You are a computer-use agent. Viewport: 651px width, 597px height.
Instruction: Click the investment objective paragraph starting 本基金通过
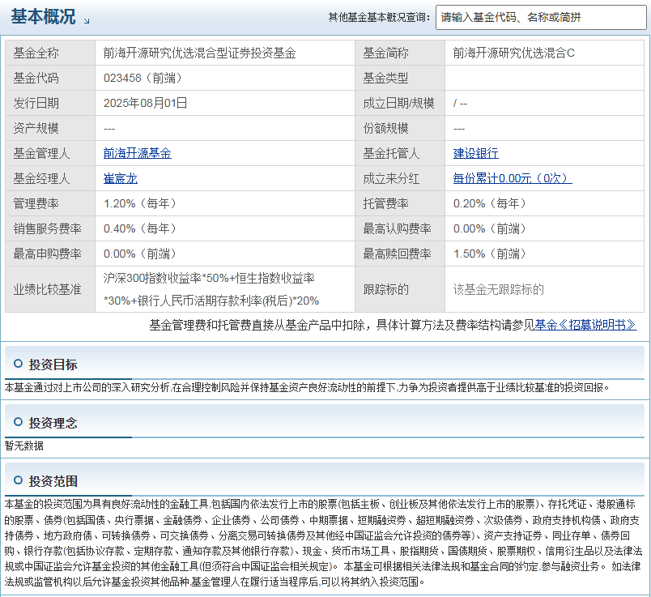tap(307, 388)
